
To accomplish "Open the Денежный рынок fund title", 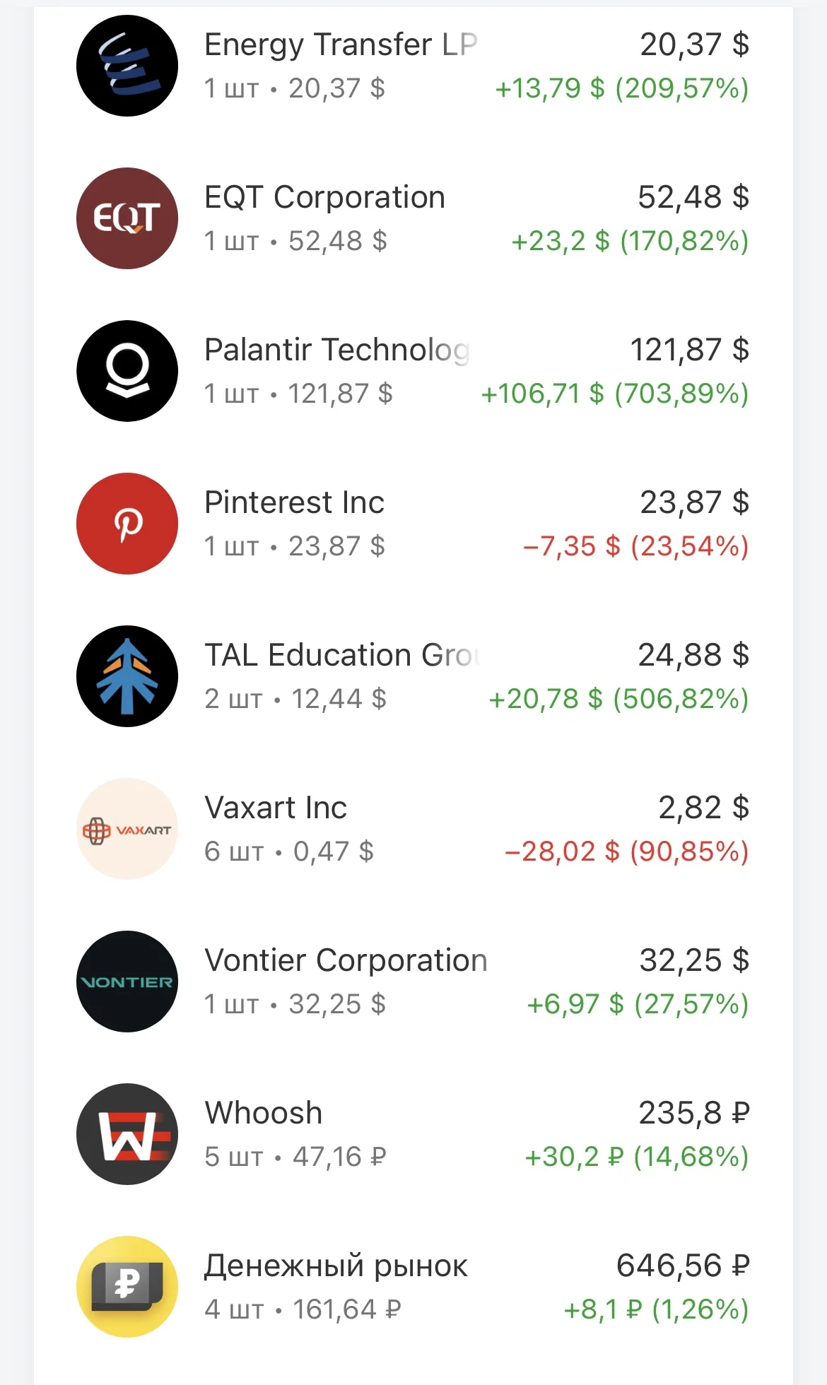I will click(336, 1266).
